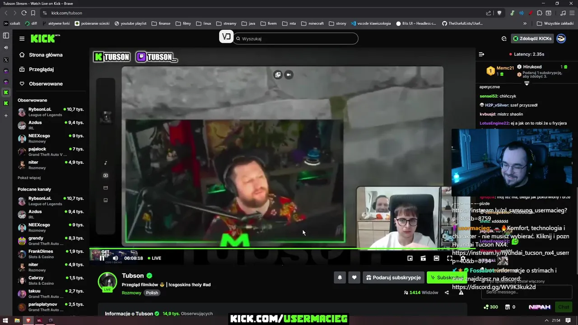This screenshot has width=578, height=325.
Task: Reload the current page
Action: 24,13
